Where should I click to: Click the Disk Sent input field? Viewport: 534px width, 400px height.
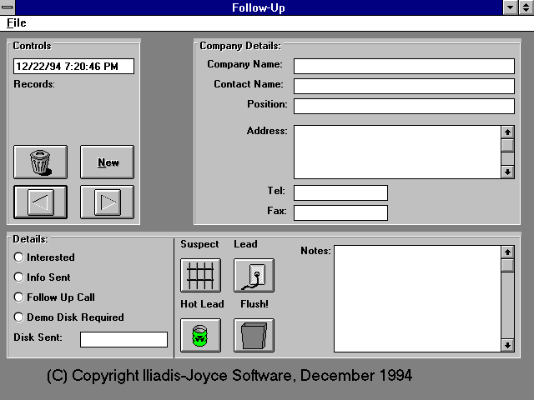click(x=123, y=339)
